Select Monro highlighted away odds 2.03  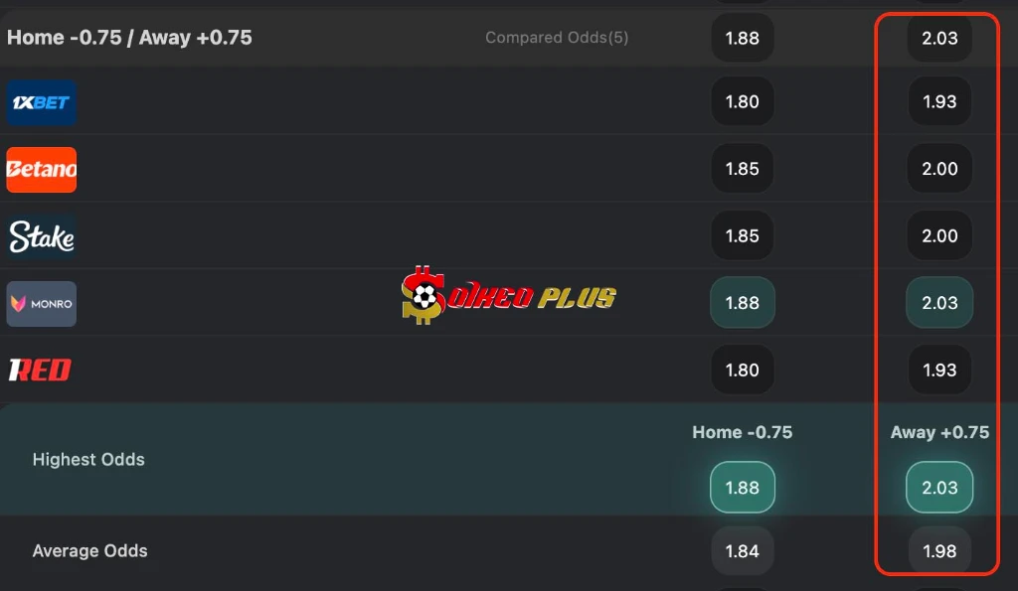coord(939,302)
